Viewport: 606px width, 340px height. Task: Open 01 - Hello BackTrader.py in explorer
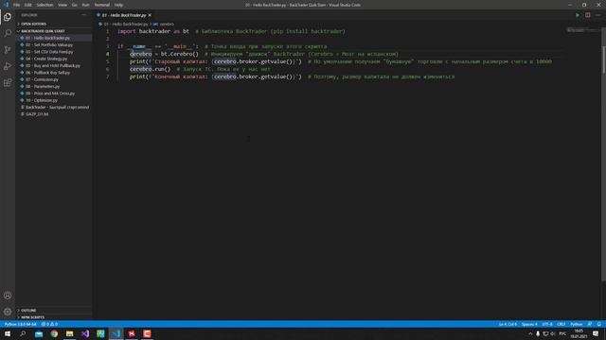(x=48, y=38)
